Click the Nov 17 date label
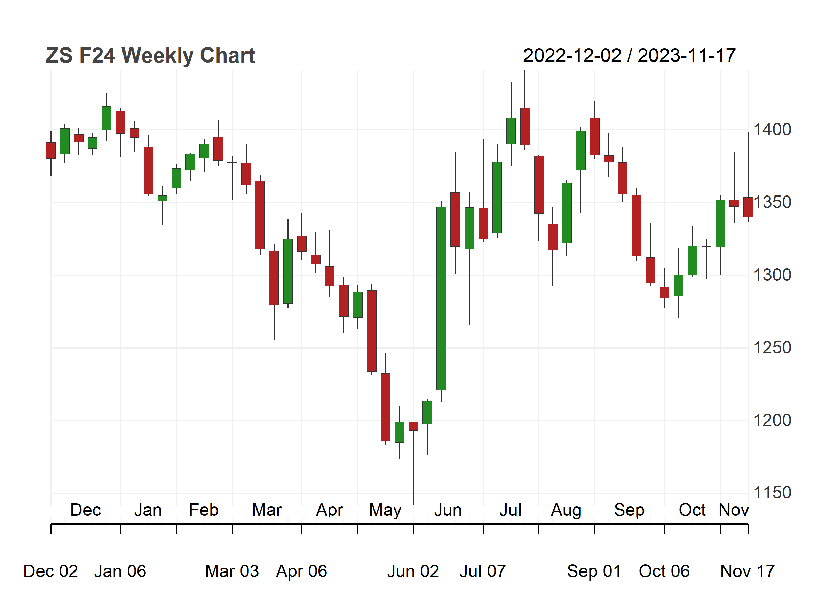The width and height of the screenshot is (822, 616). coord(748,571)
